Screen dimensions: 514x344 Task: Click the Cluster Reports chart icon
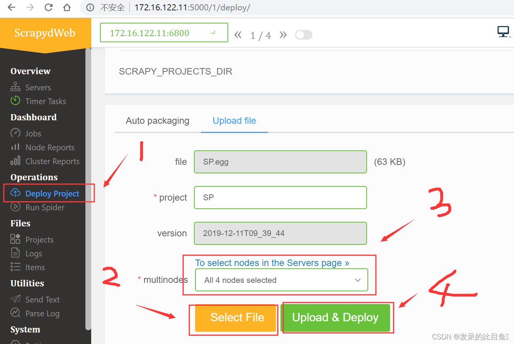[15, 161]
